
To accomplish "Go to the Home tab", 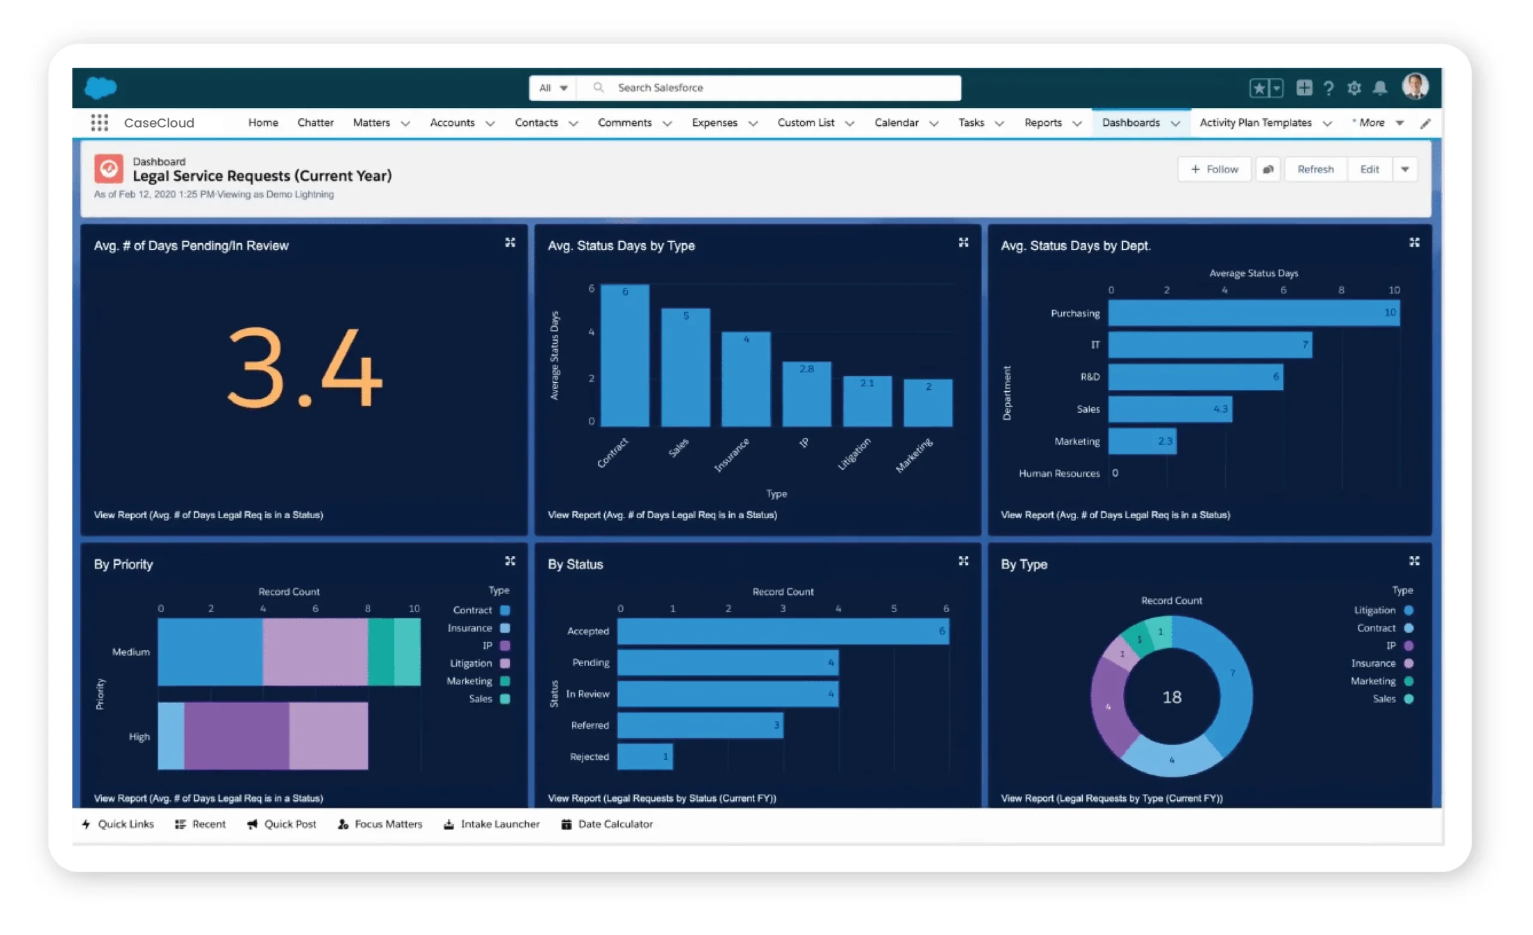I will coord(262,123).
